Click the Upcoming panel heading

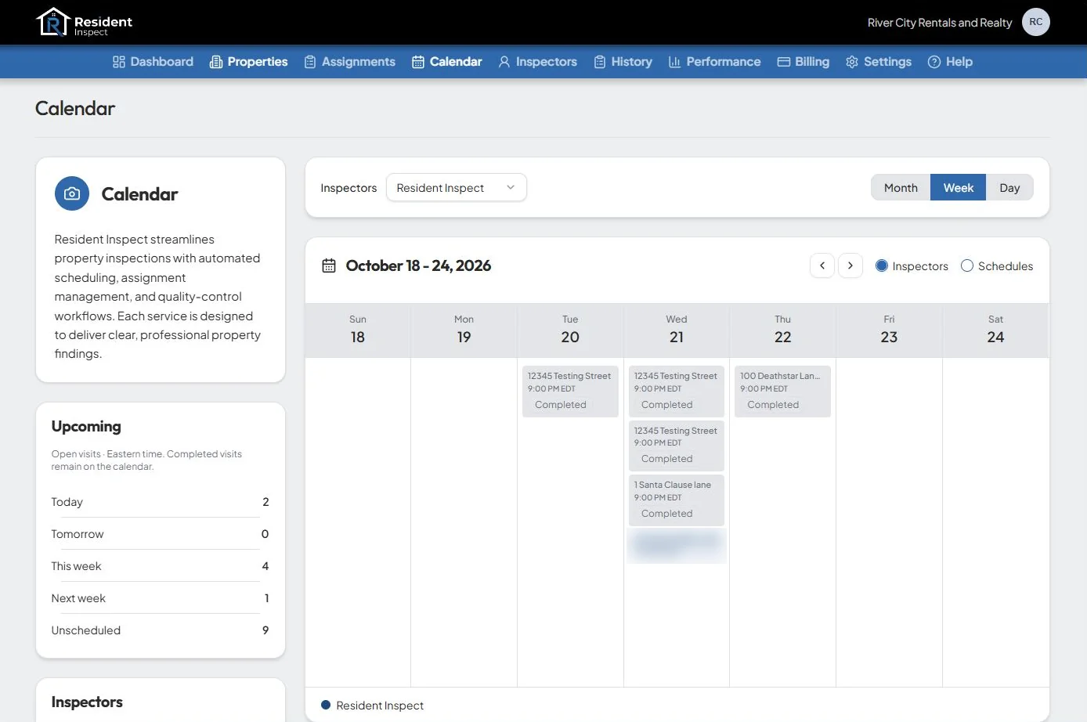coord(86,426)
